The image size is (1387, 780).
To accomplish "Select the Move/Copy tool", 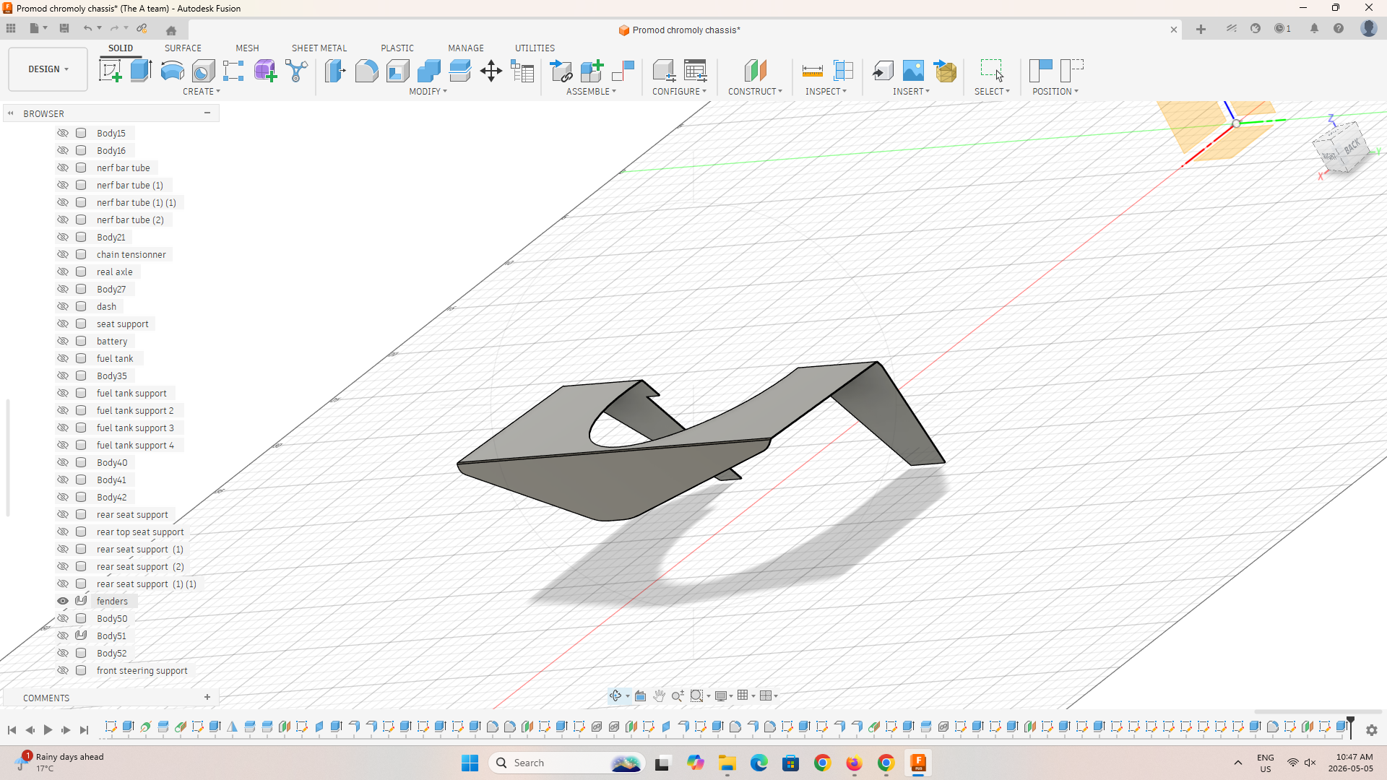I will pyautogui.click(x=491, y=71).
